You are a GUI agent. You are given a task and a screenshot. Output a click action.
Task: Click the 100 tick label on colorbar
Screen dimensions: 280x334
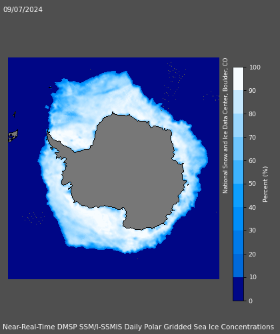pyautogui.click(x=255, y=67)
